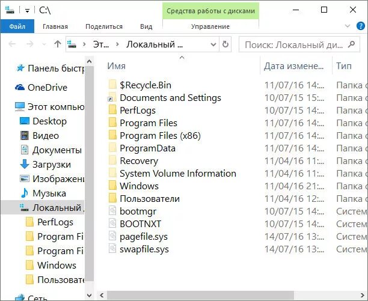This screenshot has width=368, height=301.
Task: Open the Поделиться ribbon tab
Action: point(104,26)
